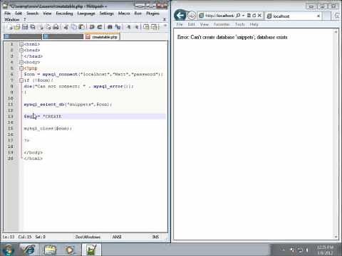Open the browser Tools menu

pos(240,24)
